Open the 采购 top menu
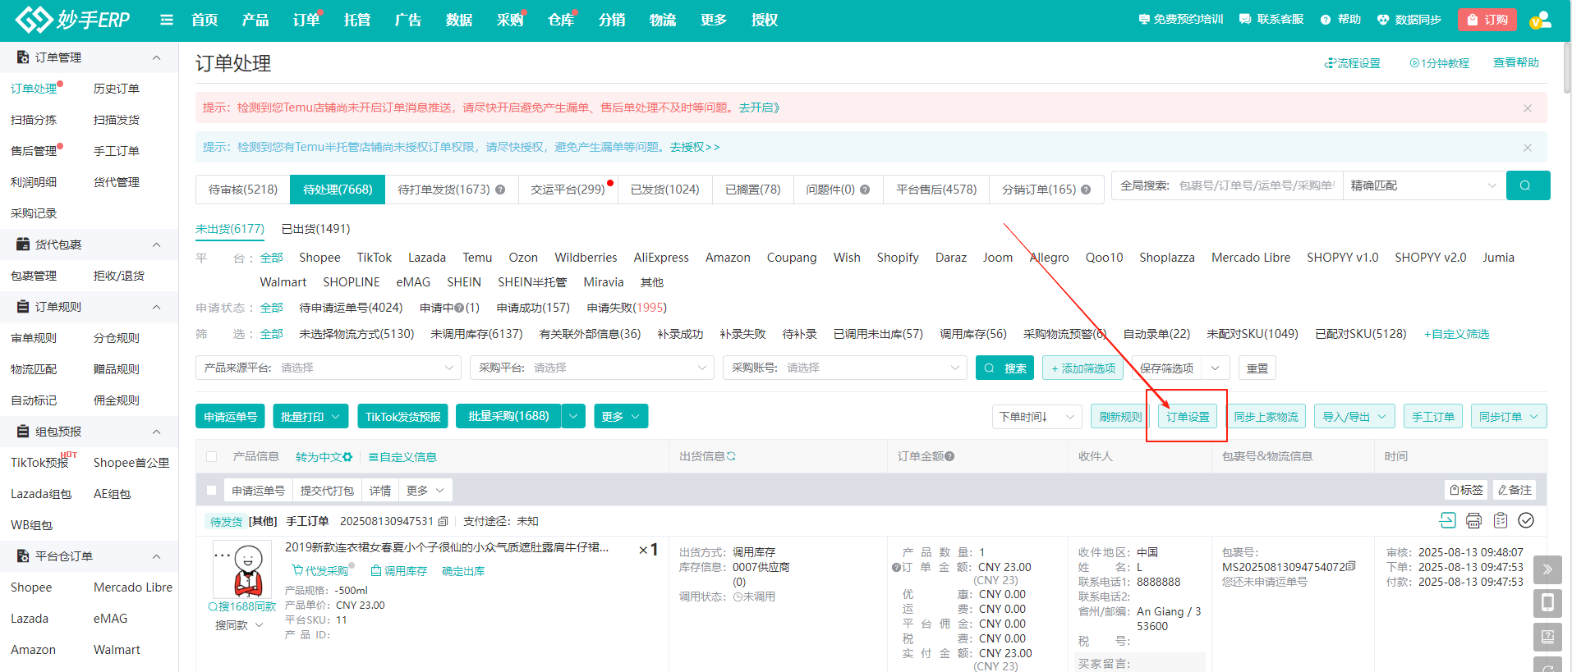 (x=510, y=20)
